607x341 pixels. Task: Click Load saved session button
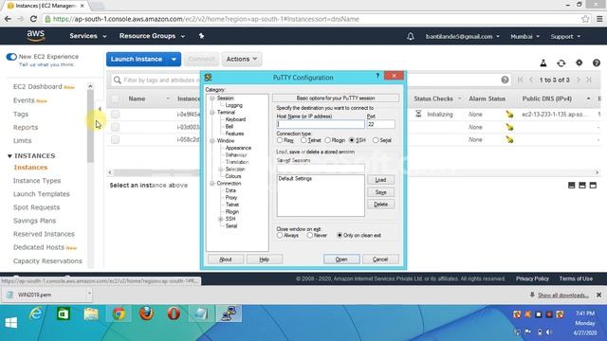(380, 180)
